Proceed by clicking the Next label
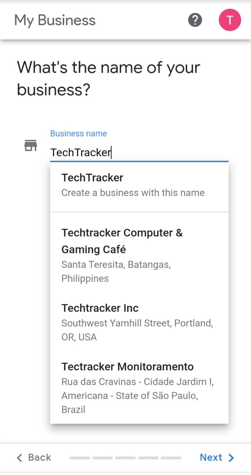This screenshot has width=251, height=475. click(x=211, y=458)
